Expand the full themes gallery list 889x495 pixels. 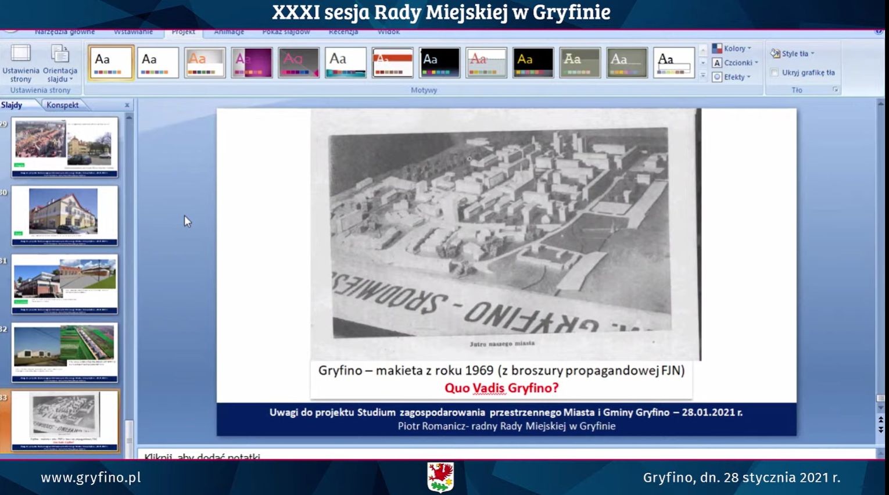click(x=703, y=76)
